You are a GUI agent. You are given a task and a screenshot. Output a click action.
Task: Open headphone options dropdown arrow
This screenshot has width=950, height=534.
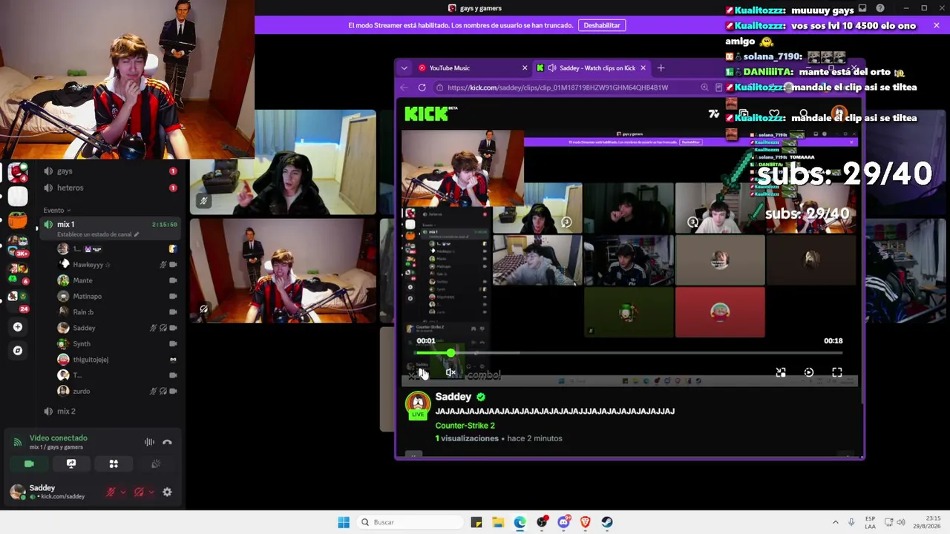pyautogui.click(x=151, y=492)
